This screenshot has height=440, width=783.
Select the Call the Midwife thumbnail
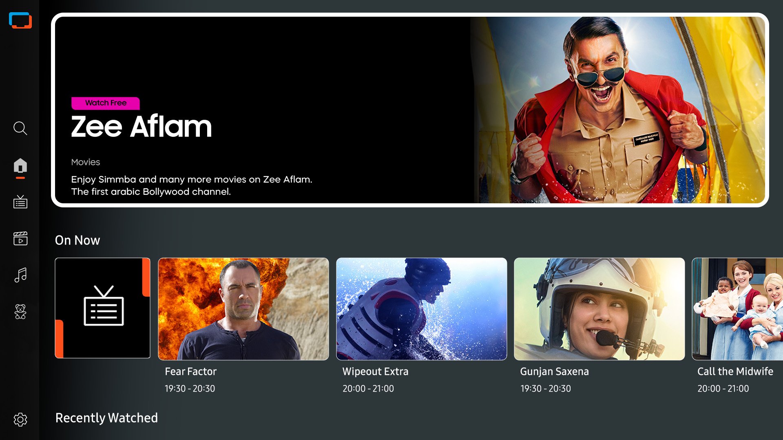[737, 309]
